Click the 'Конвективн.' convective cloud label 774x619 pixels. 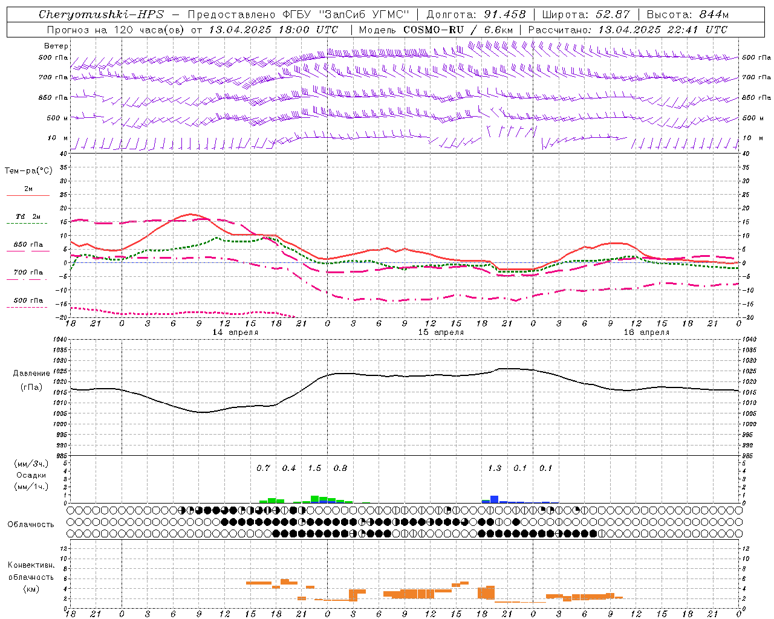[31, 565]
